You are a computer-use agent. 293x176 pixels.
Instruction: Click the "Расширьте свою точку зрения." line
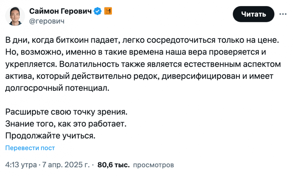coord(67,112)
